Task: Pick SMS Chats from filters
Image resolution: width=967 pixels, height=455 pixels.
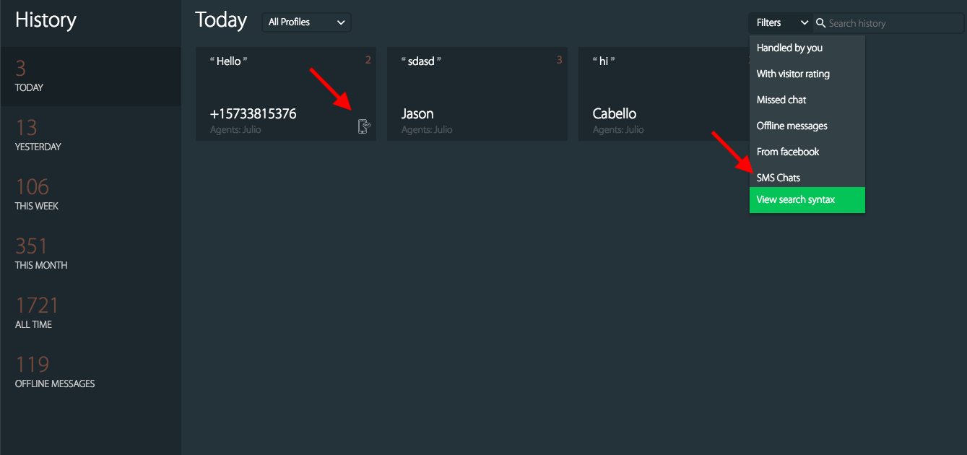Action: coord(779,178)
